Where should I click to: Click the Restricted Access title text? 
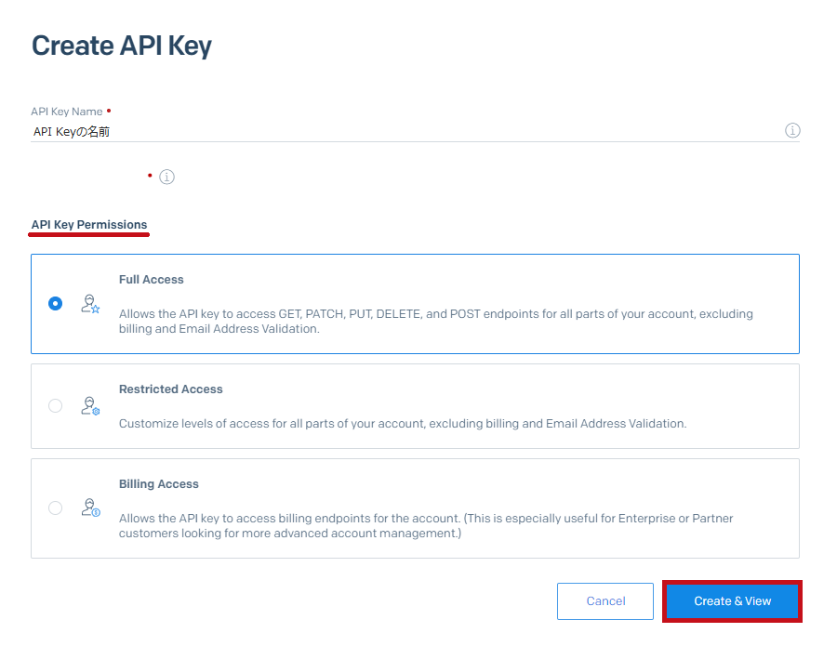pos(171,389)
